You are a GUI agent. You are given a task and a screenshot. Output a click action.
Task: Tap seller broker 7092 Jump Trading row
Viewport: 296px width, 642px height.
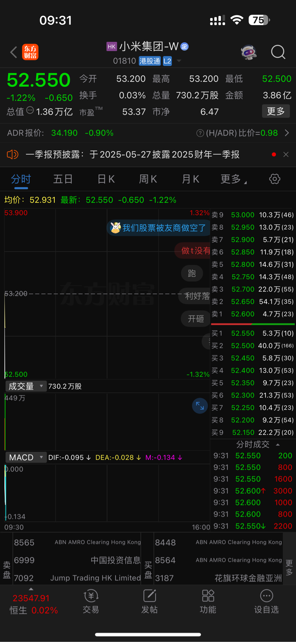coord(77,578)
